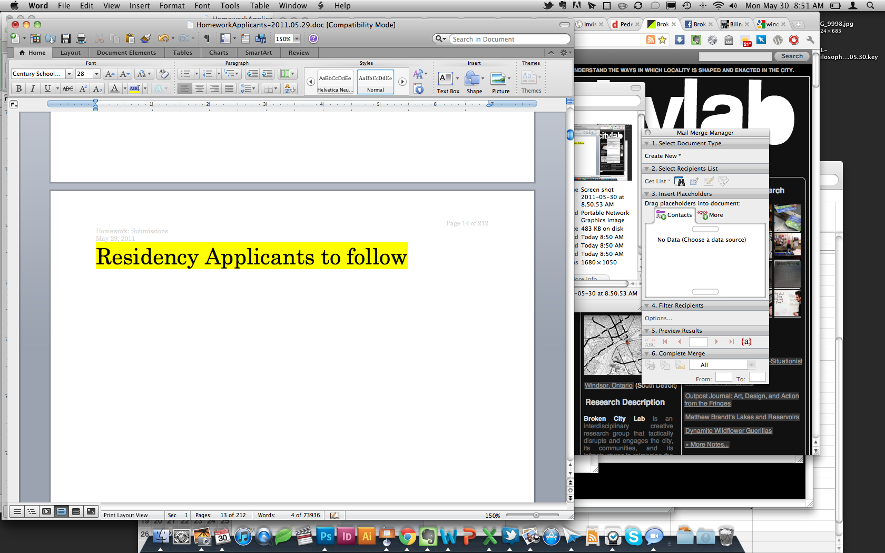Open Matthew Brandt's Lakes and Reservoirs link

click(x=742, y=417)
